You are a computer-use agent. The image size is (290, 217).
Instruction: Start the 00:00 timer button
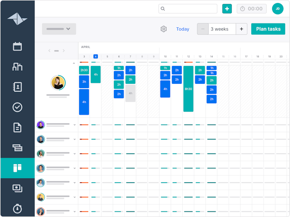252,9
